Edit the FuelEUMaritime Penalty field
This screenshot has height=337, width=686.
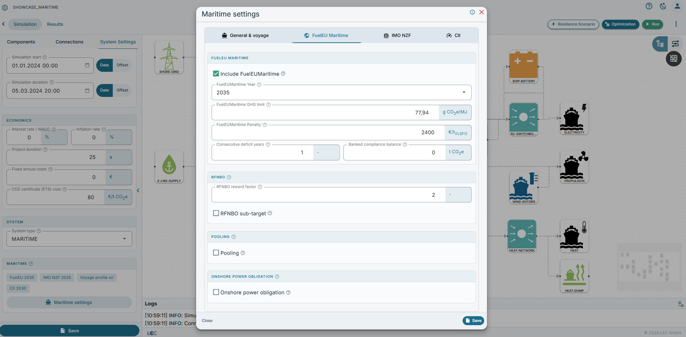point(328,132)
